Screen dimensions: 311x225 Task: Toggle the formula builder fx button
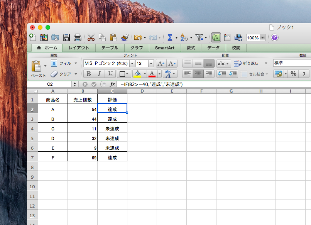tap(216, 37)
